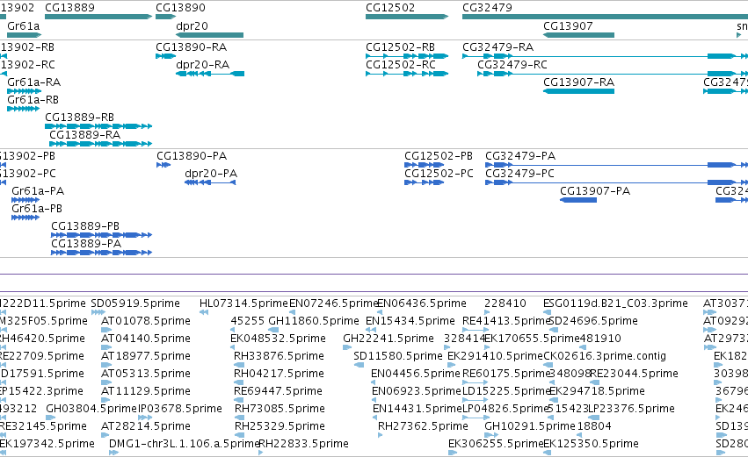This screenshot has height=457, width=748.
Task: Click the dpr20-PA protein label
Action: 211,174
